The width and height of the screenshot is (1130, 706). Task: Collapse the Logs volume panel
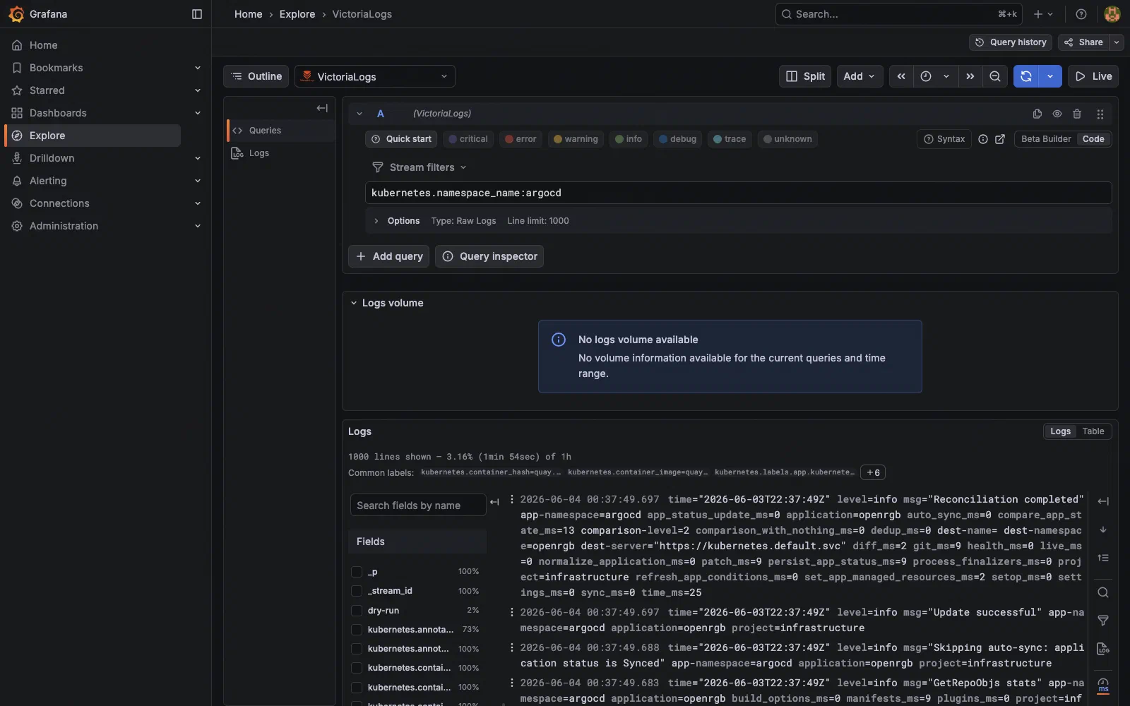pyautogui.click(x=354, y=303)
